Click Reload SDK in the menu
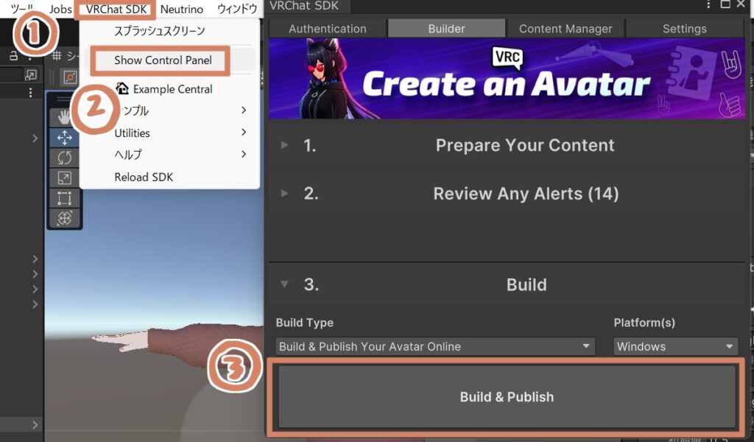 (144, 177)
